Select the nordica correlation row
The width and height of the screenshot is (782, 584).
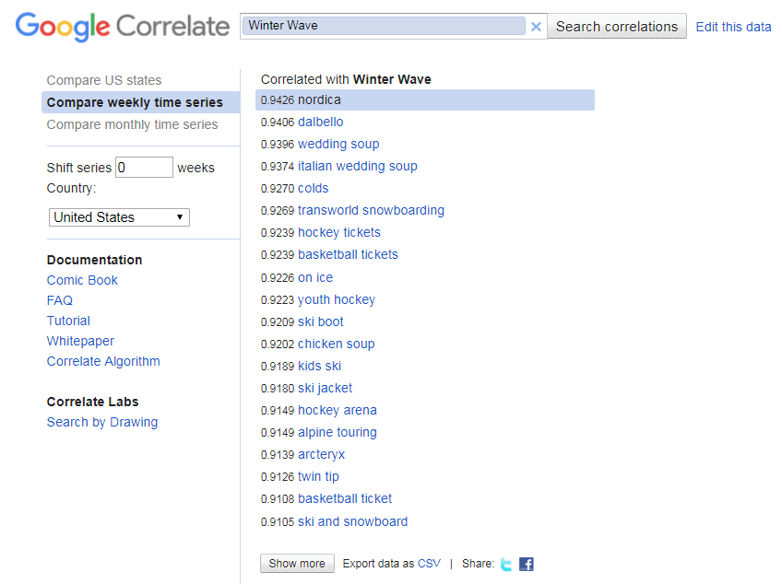(x=425, y=100)
